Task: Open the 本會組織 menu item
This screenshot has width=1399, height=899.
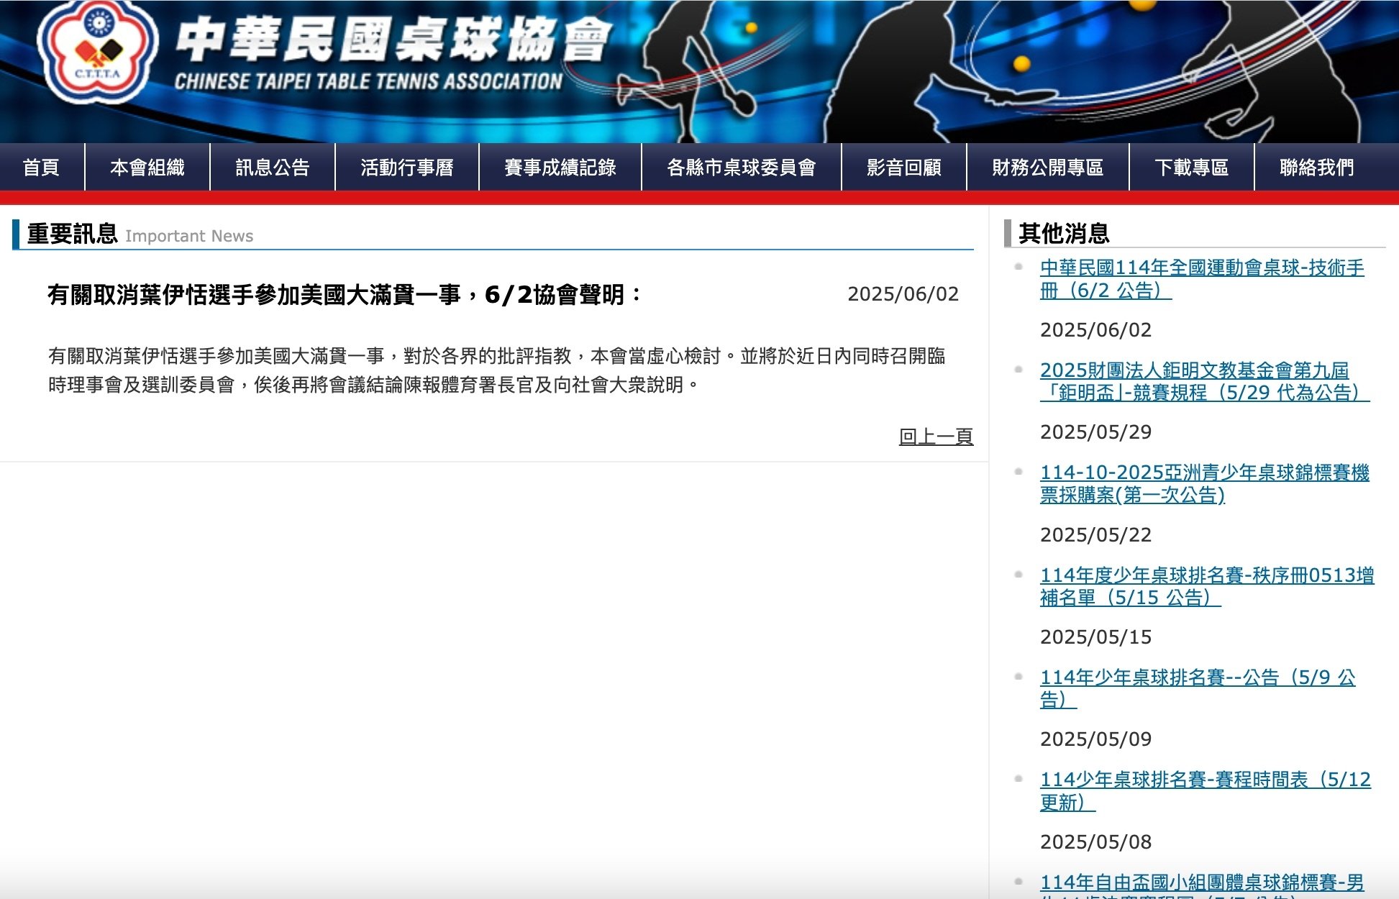Action: (x=147, y=168)
